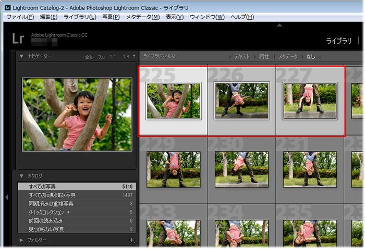Screen dimensions: 365x249
Task: Choose the テキスト library filter
Action: (x=242, y=56)
